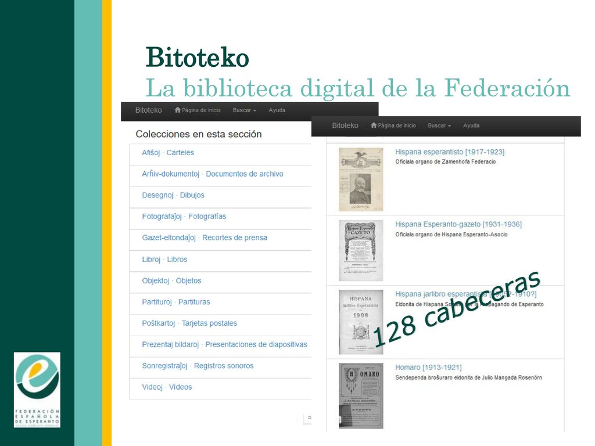595x446 pixels.
Task: Open Hispana esperantisto [1917-1923] title link
Action: (450, 152)
